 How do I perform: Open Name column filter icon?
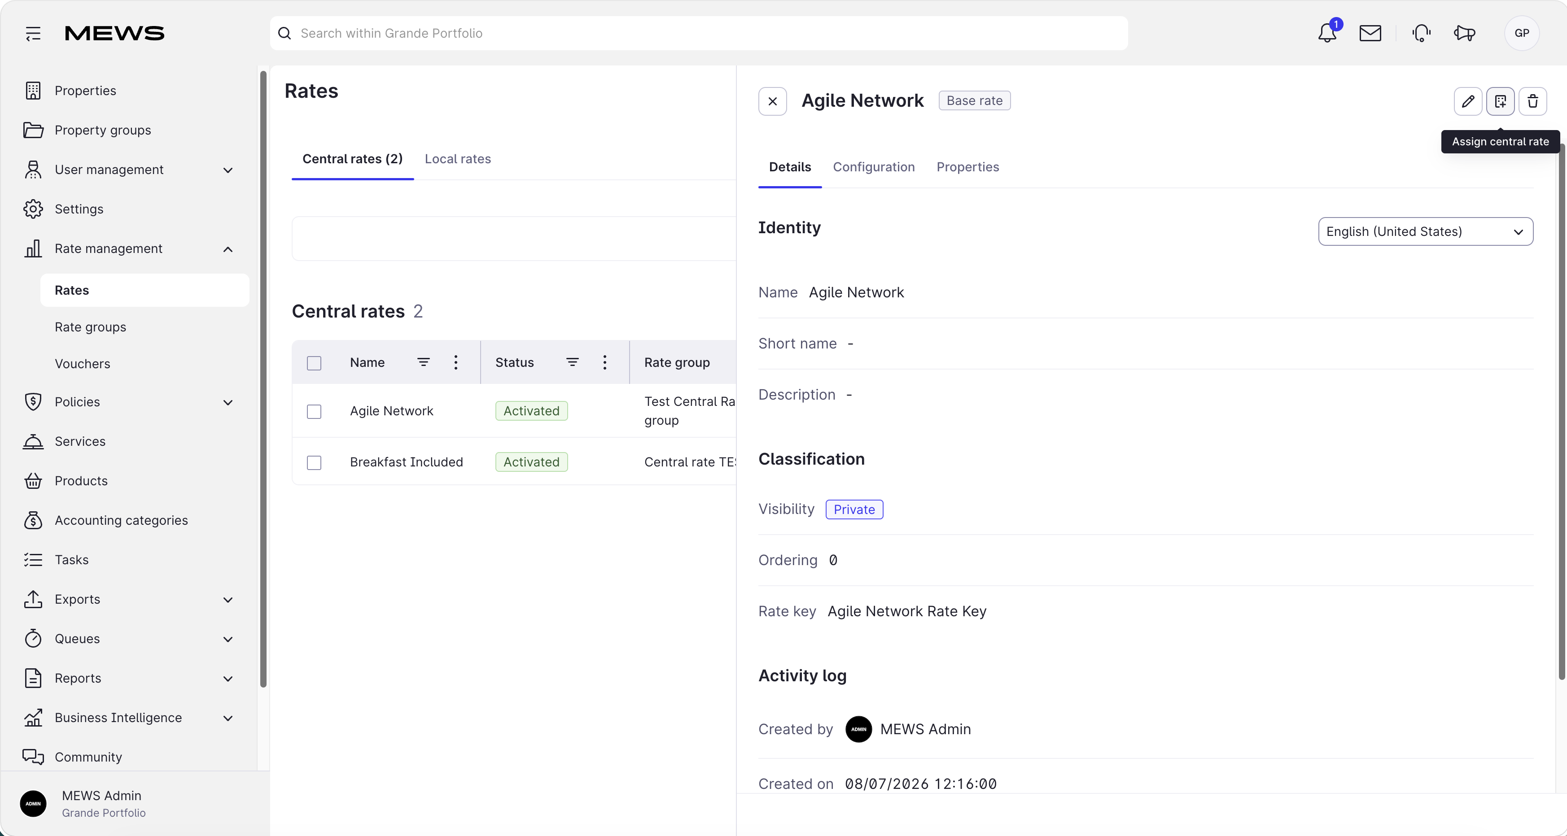[423, 362]
